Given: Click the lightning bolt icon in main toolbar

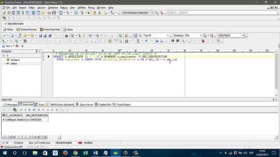Looking at the screenshot, I should click(43, 13).
